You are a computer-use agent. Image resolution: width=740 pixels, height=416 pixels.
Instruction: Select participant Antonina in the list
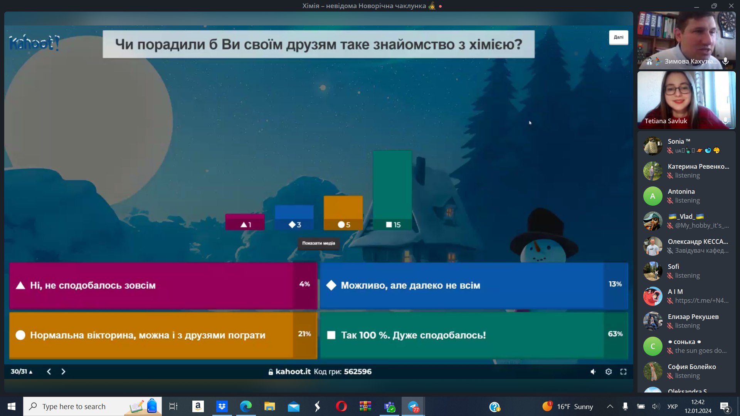click(x=686, y=196)
